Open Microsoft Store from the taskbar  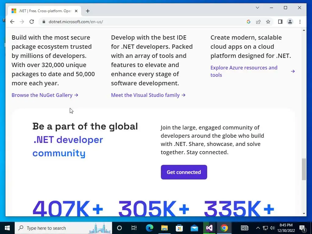click(x=179, y=228)
